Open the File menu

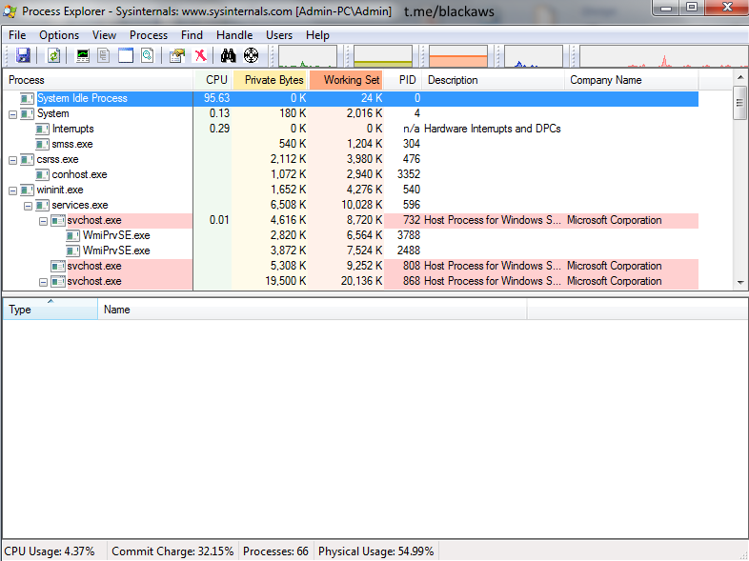click(x=17, y=35)
